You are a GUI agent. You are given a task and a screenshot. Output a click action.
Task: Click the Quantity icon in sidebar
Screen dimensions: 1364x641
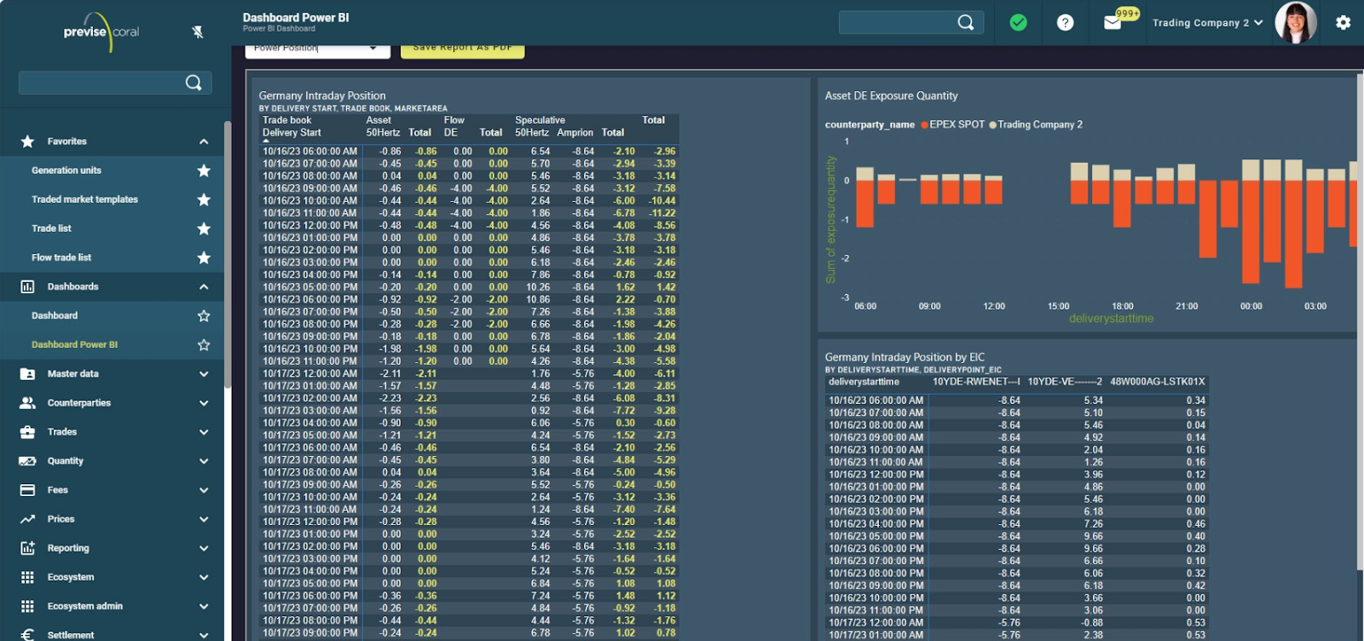(27, 461)
